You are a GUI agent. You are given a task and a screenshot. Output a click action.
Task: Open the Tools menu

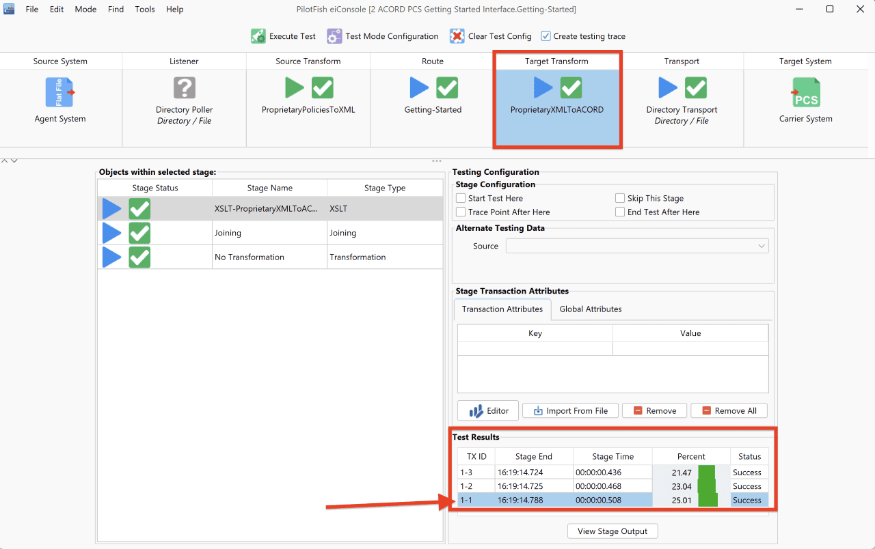tap(145, 10)
